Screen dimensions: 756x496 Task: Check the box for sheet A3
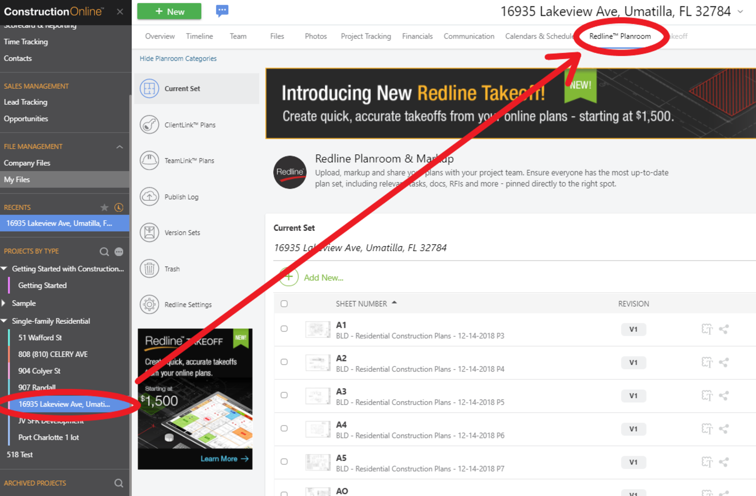pyautogui.click(x=284, y=395)
